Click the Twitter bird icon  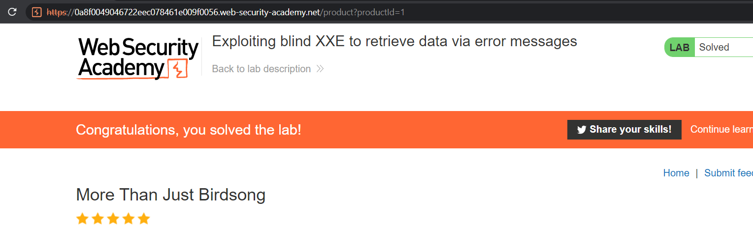[582, 130]
